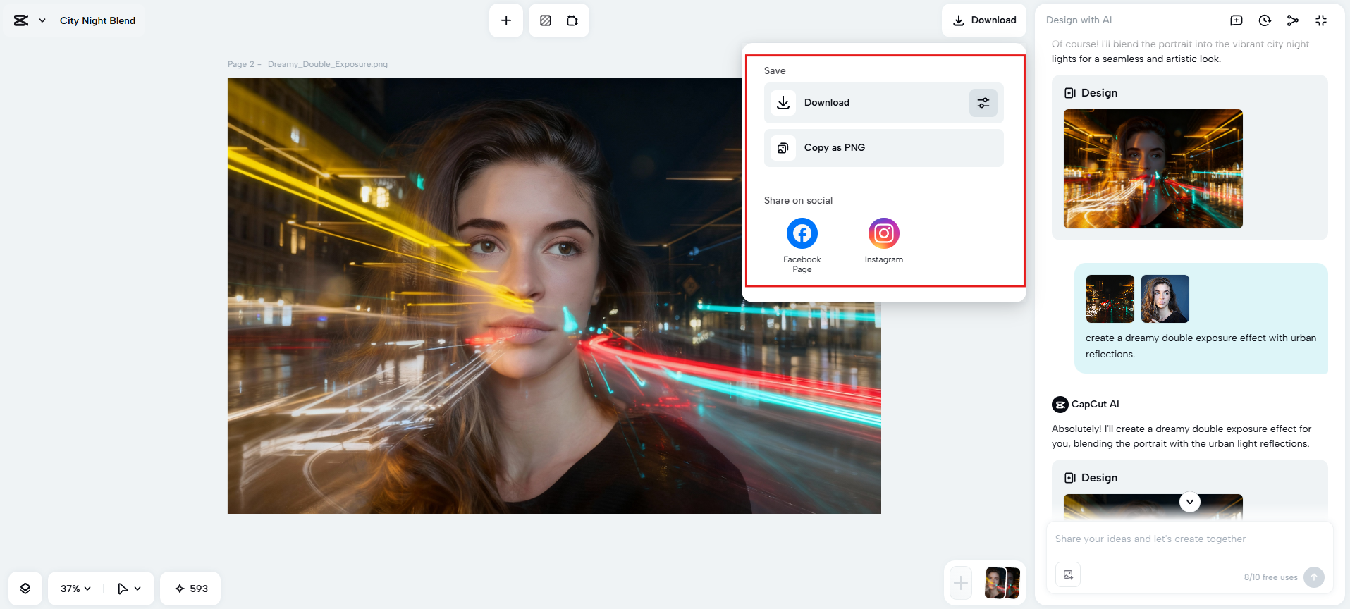Screen dimensions: 1350x609
Task: Click the add image icon in the chat box
Action: [1068, 574]
